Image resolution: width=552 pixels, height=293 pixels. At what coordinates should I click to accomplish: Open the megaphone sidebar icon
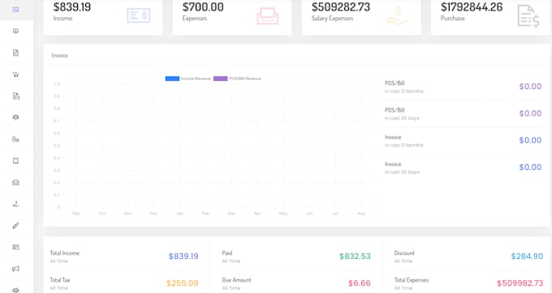[16, 269]
